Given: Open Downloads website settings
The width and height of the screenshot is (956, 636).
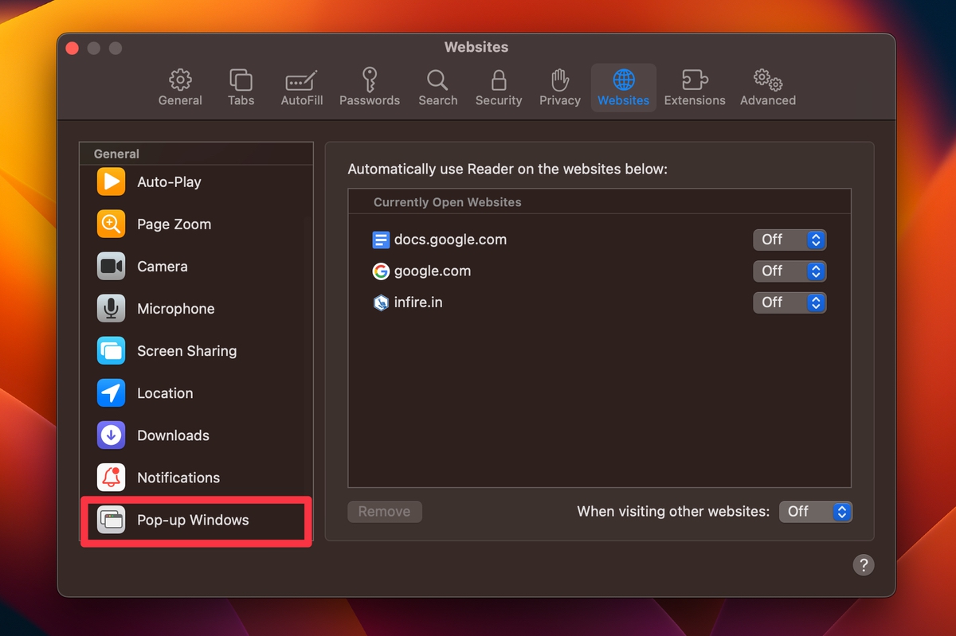Looking at the screenshot, I should [110, 435].
